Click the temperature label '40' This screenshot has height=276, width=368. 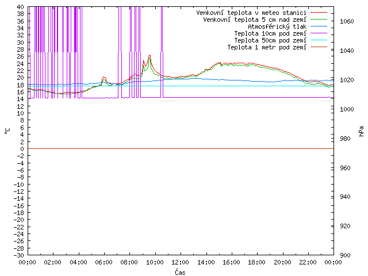(21, 7)
